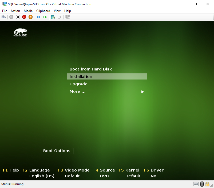Open F2 Language selection

[x=36, y=170]
